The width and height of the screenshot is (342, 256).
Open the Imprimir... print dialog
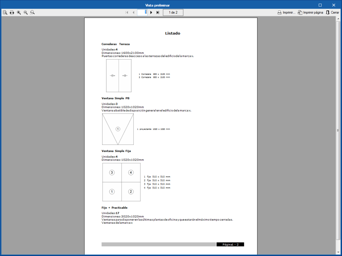pyautogui.click(x=286, y=12)
